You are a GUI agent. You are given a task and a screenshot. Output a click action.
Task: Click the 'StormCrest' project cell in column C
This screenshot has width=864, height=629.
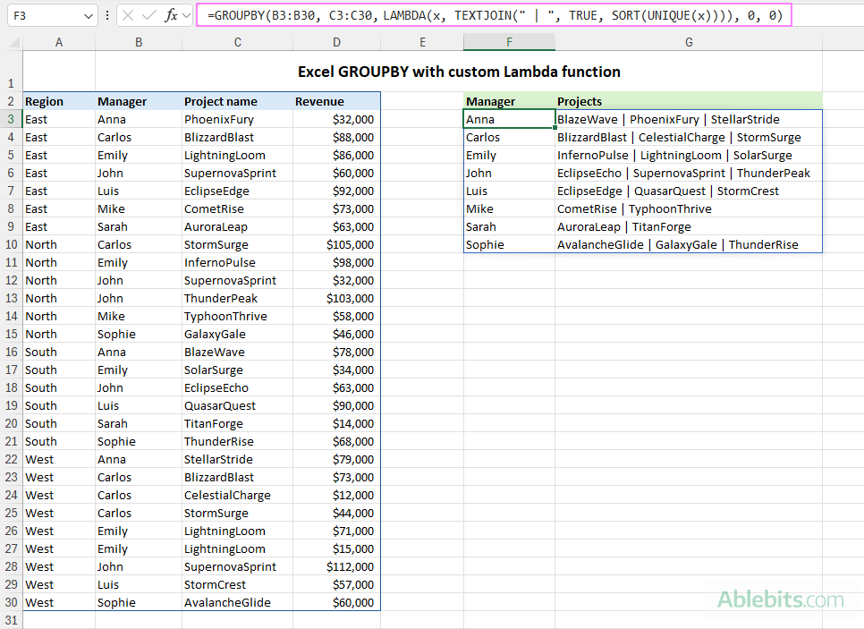[x=238, y=584]
